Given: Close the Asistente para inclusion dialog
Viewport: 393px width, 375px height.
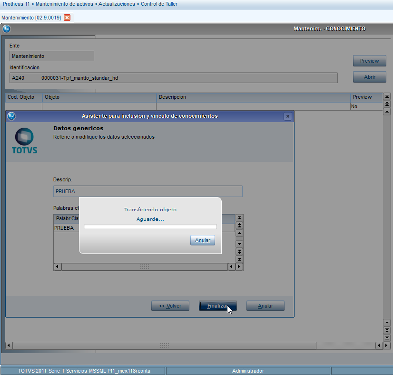Looking at the screenshot, I should (288, 116).
